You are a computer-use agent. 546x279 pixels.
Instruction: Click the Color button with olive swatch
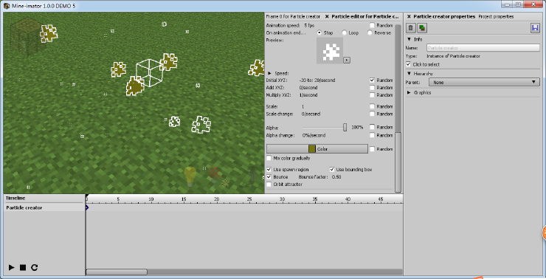click(x=317, y=149)
